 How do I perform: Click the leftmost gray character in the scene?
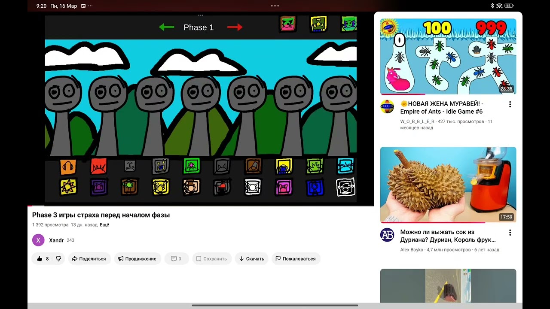(x=63, y=116)
